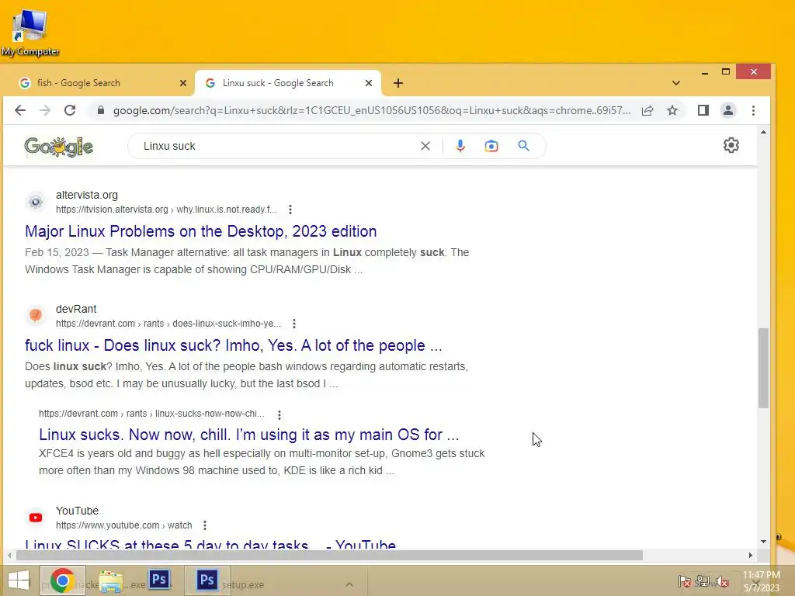This screenshot has width=795, height=596.
Task: Open network tray icon
Action: pyautogui.click(x=703, y=580)
